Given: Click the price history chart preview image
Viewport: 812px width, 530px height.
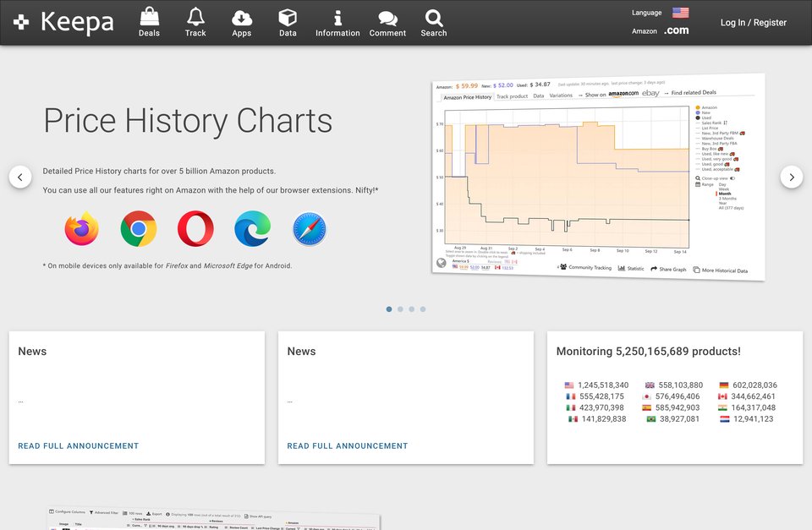Looking at the screenshot, I should coord(598,177).
